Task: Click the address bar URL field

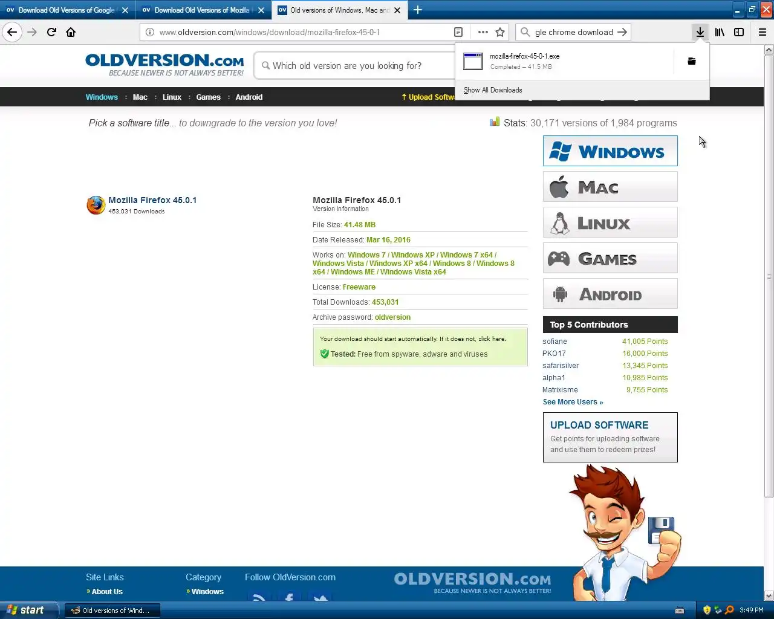Action: [x=302, y=32]
